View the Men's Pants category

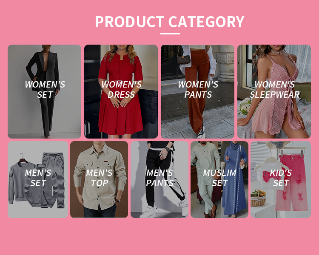(x=159, y=179)
